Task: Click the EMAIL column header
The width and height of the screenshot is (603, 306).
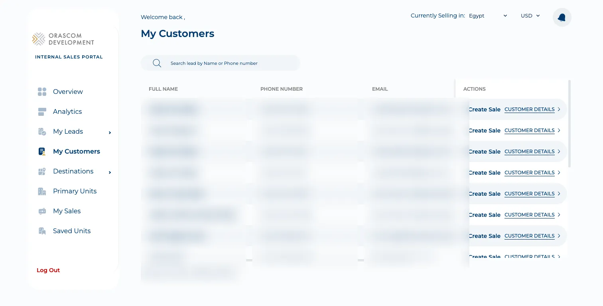Action: click(380, 89)
